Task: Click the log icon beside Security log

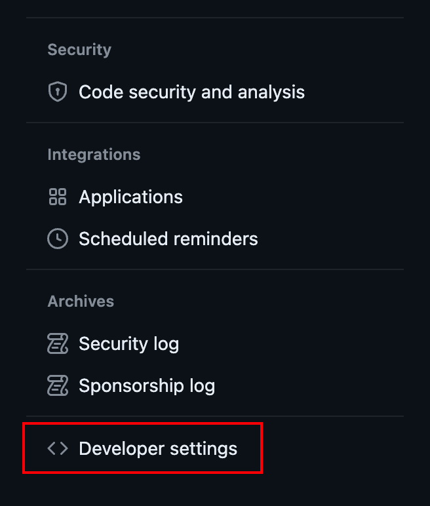Action: pyautogui.click(x=58, y=343)
